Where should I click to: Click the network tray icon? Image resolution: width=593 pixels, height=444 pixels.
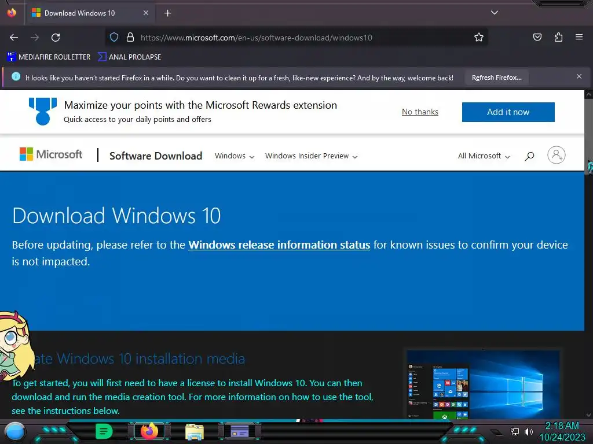click(515, 431)
